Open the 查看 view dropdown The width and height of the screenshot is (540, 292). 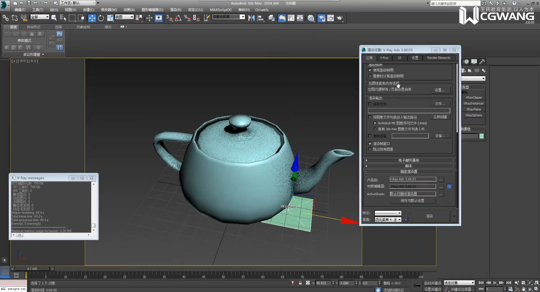click(388, 220)
